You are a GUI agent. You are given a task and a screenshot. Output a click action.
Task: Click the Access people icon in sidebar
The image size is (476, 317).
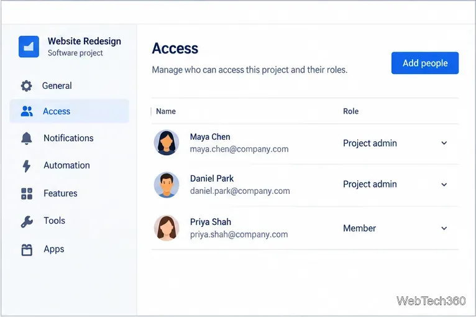(x=27, y=111)
